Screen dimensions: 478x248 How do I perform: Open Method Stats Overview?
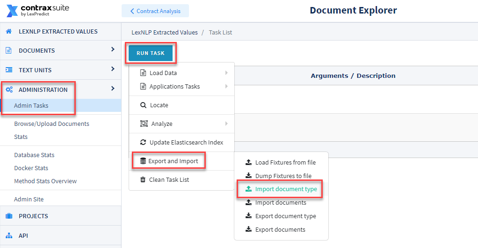pos(45,181)
